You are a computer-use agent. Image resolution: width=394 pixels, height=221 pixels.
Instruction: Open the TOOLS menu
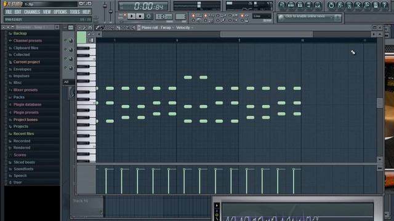pos(74,12)
